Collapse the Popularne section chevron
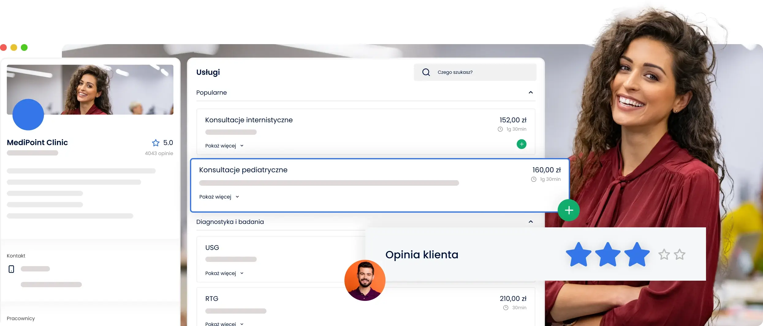The height and width of the screenshot is (326, 763). click(531, 93)
